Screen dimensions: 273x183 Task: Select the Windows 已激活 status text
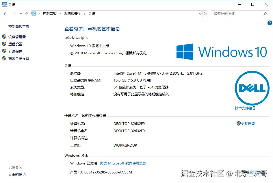[x=83, y=163]
